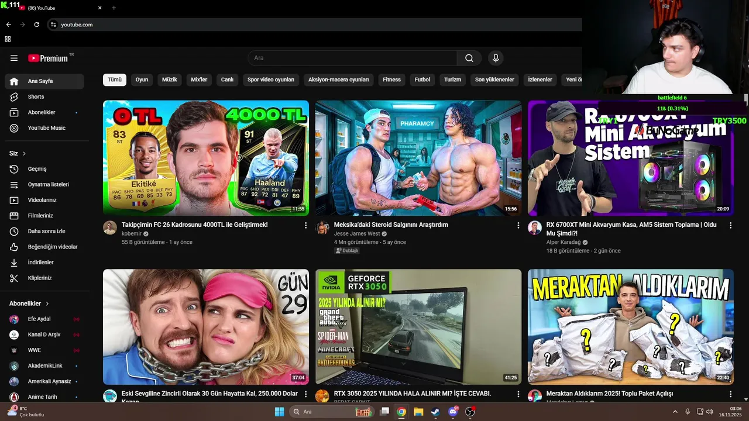The image size is (749, 421).
Task: Open Ana Sayfa in the sidebar
Action: coord(44,81)
